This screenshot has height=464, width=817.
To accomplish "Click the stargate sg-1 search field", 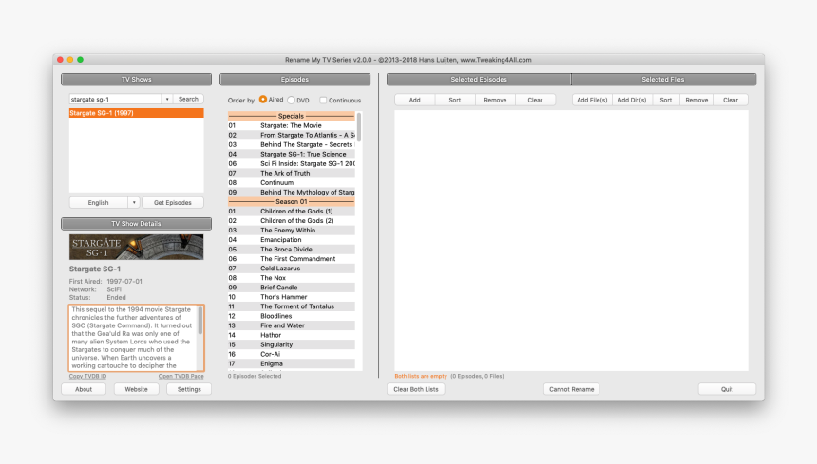I will [116, 99].
